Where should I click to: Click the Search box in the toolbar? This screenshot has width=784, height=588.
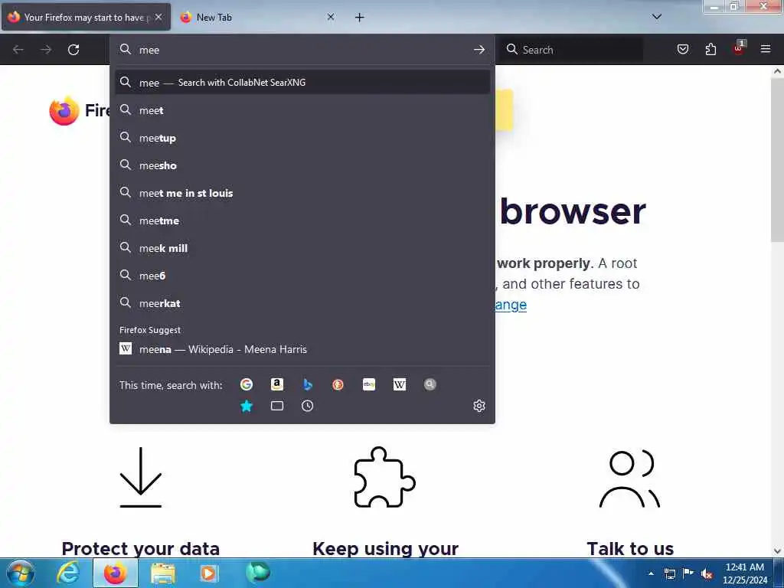point(571,50)
